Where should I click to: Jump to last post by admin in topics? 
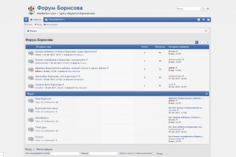pos(176,68)
